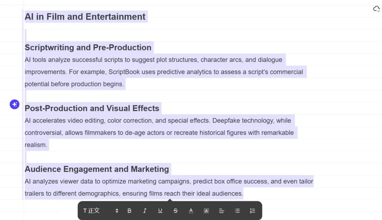382x220 pixels.
Task: Click the 'Post-Production and Visual Effects' heading
Action: 92,108
